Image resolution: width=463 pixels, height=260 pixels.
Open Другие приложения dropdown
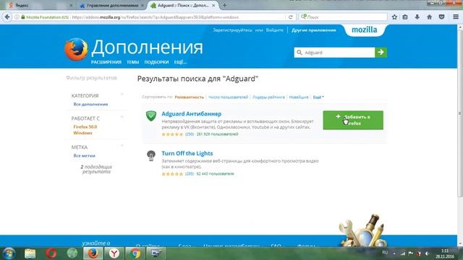313,30
